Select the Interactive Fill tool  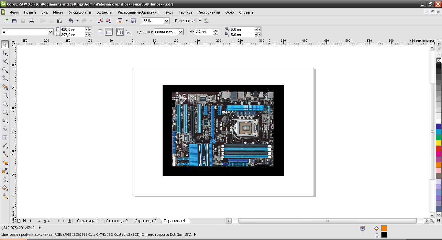click(5, 196)
